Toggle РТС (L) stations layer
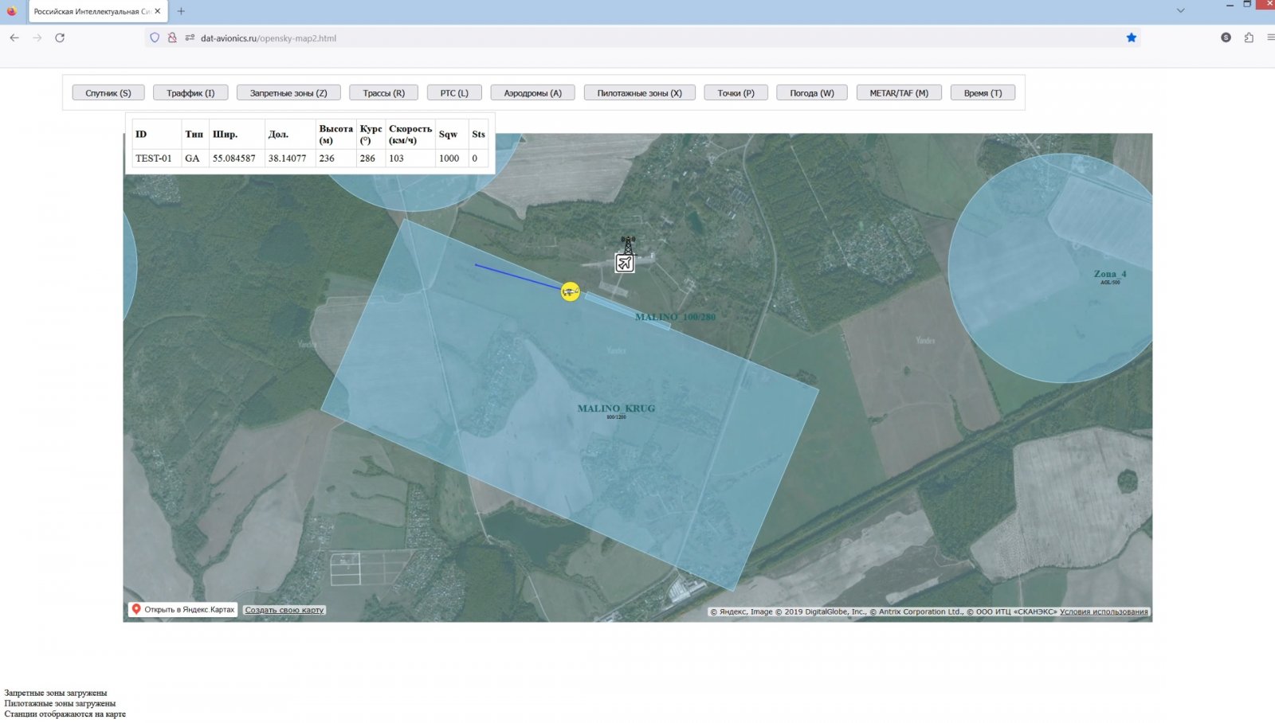The width and height of the screenshot is (1275, 723). point(454,93)
